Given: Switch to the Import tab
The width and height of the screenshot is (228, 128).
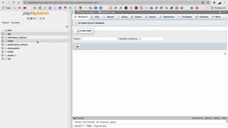Looking at the screenshot, I should (150, 17).
